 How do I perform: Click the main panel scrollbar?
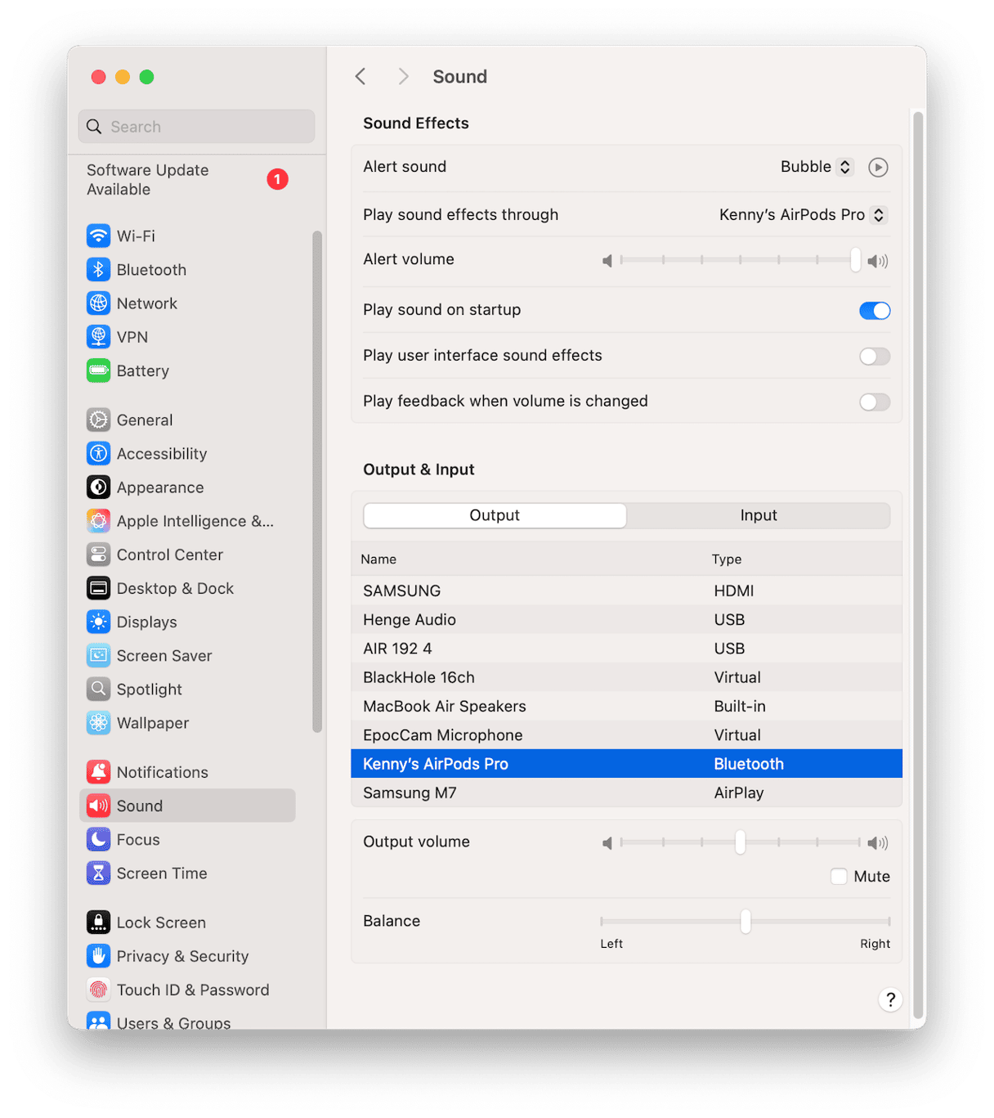tap(919, 564)
